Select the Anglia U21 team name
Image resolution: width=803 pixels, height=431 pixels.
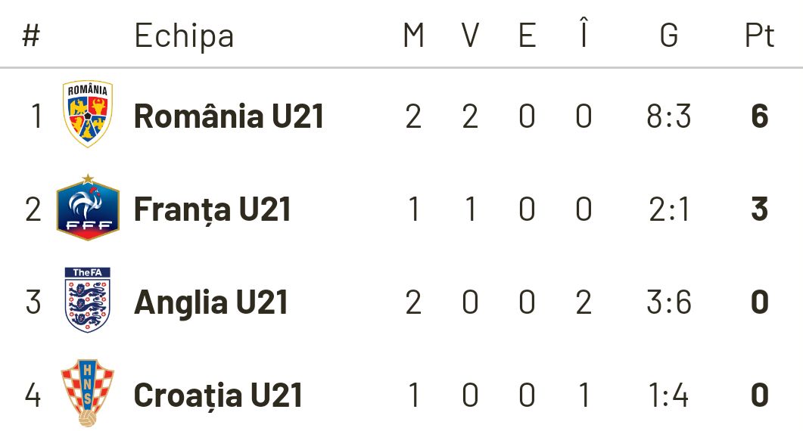tap(210, 302)
